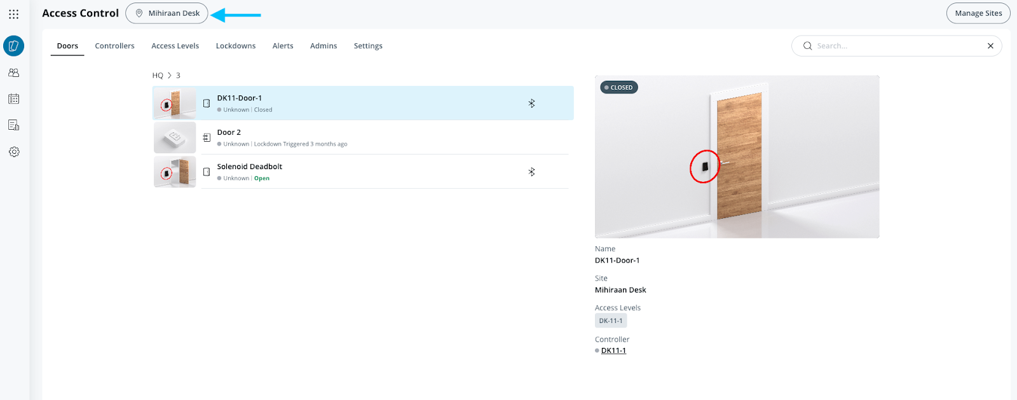Click Bluetooth icon for DK11-Door-1

(x=531, y=103)
